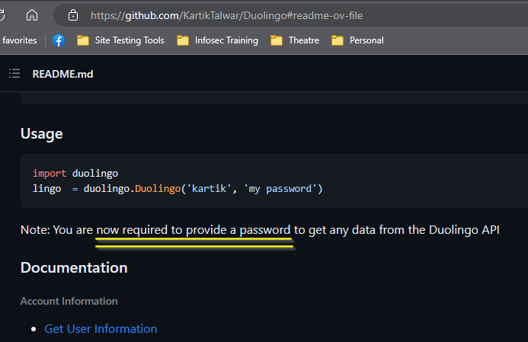Click the Site Testing Tools folder icon
This screenshot has width=528, height=342.
pyautogui.click(x=83, y=40)
